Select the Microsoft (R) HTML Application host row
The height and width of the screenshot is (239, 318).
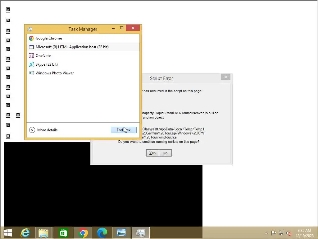point(83,47)
